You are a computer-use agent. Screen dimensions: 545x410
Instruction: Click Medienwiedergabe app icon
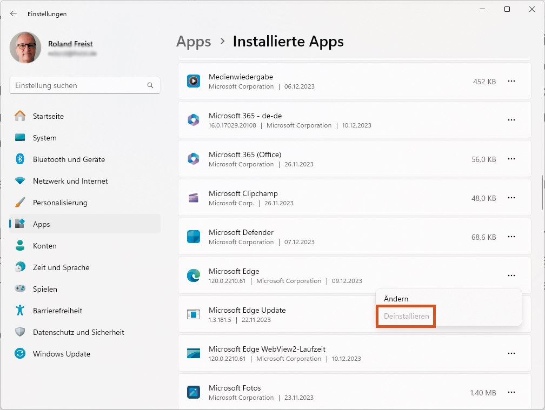[193, 81]
